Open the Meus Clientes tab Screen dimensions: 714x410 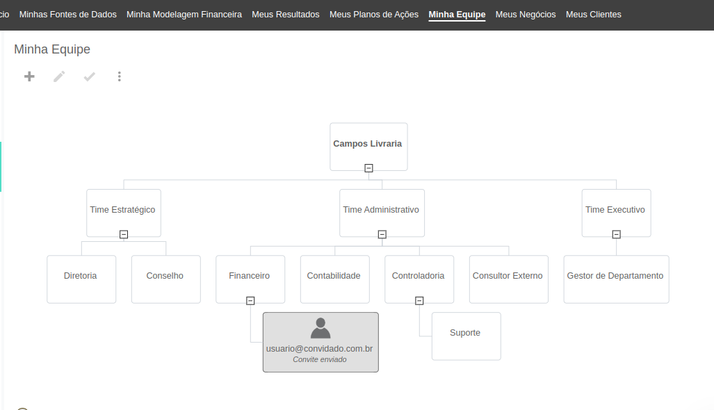(593, 15)
